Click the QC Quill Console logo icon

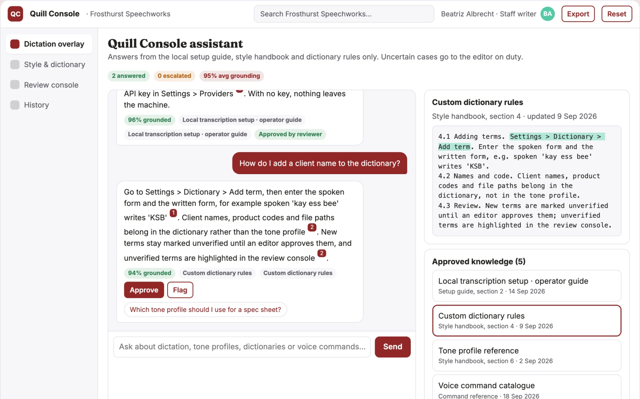pyautogui.click(x=15, y=14)
